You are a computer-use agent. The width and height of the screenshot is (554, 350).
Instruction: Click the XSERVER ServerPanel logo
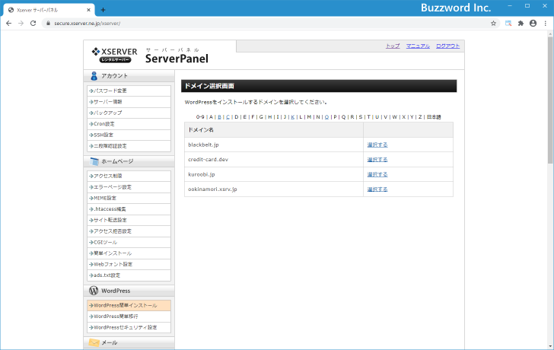(150, 55)
